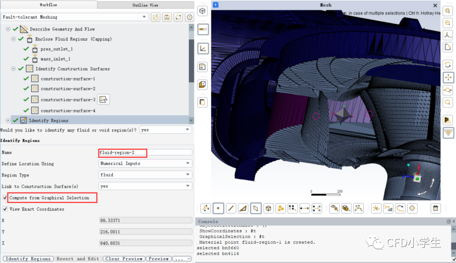Open the '...' more options dropdown button
The height and width of the screenshot is (263, 456).
click(182, 259)
